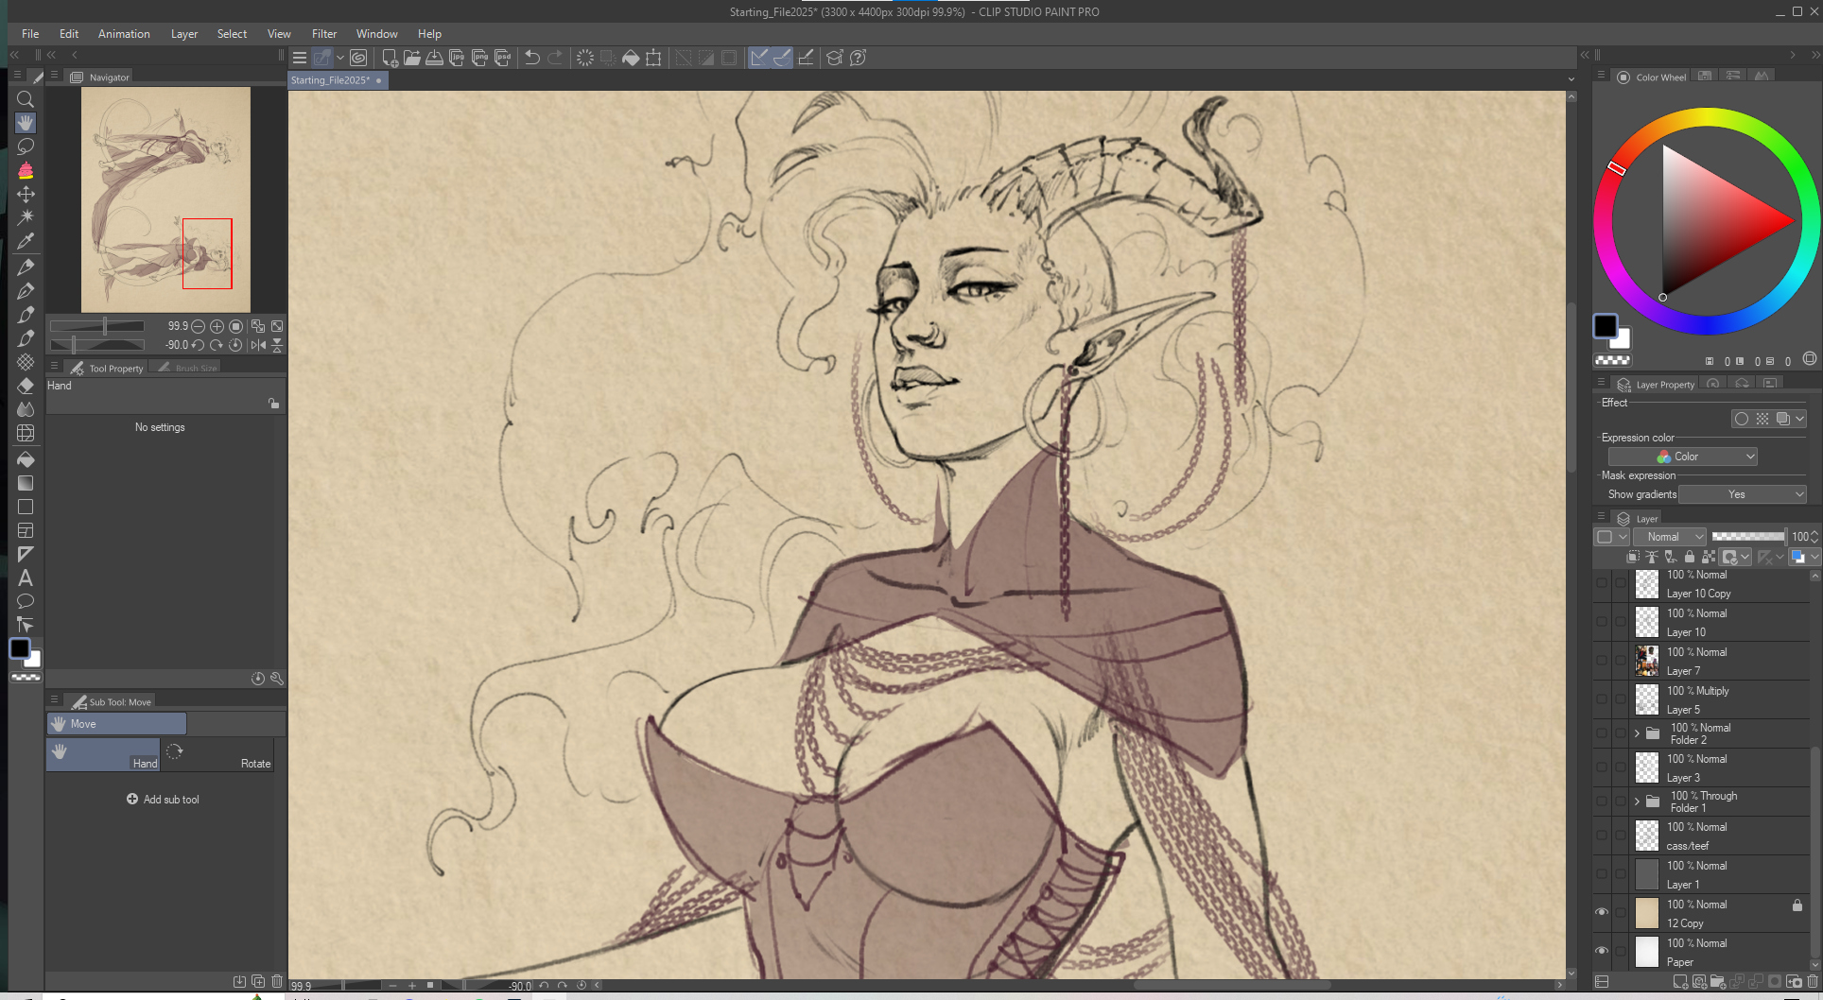Screen dimensions: 1823x1000
Task: Hide the Paper layer
Action: [x=1602, y=951]
